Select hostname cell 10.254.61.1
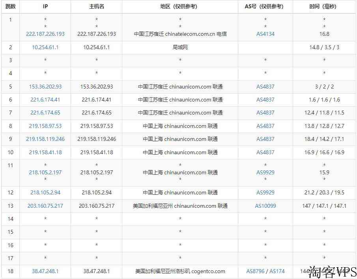This screenshot has height=279, width=357. tap(97, 48)
